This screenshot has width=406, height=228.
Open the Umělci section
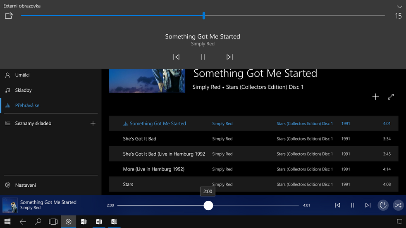tap(51, 75)
